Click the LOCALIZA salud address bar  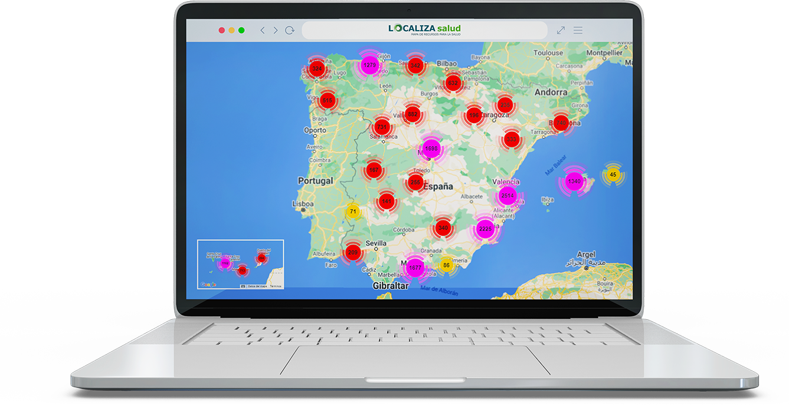click(x=424, y=30)
